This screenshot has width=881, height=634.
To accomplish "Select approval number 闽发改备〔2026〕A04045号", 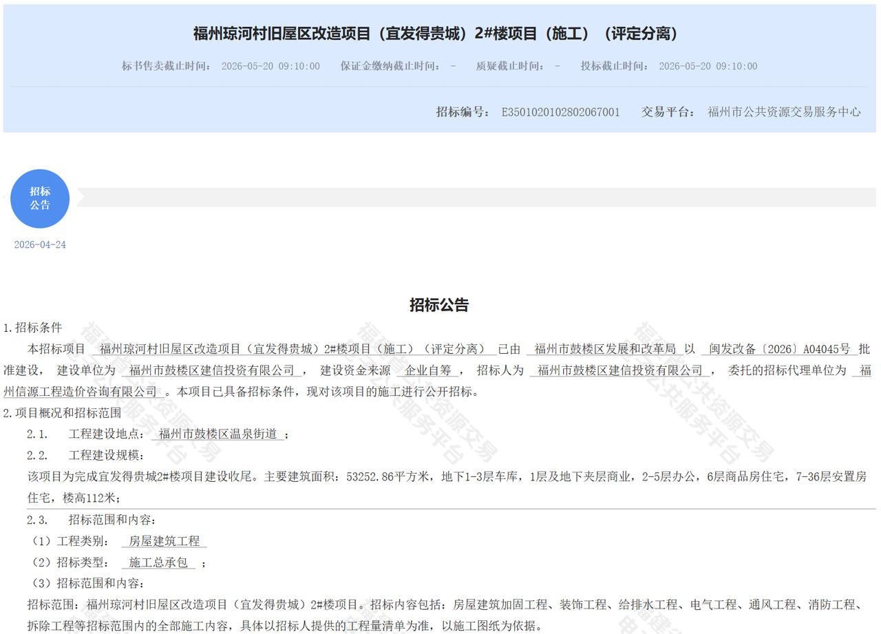I will pyautogui.click(x=780, y=349).
